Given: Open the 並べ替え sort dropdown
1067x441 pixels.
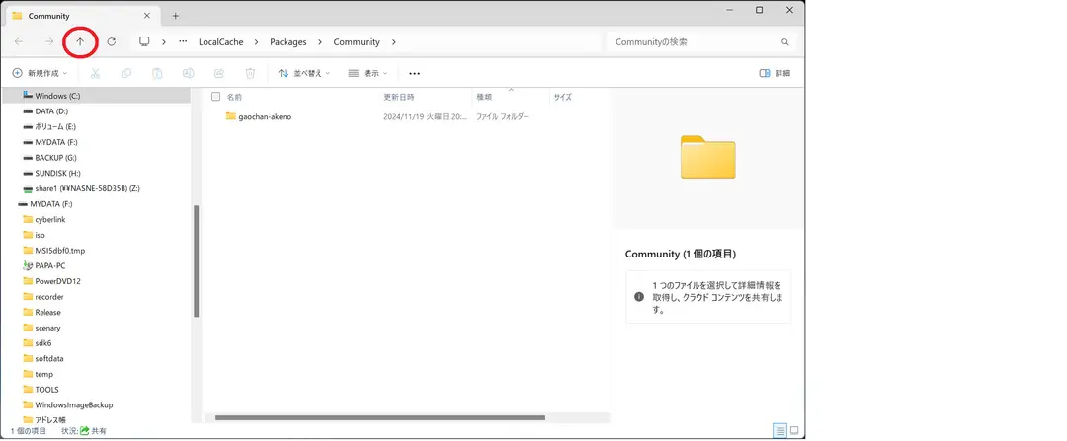Looking at the screenshot, I should 303,73.
